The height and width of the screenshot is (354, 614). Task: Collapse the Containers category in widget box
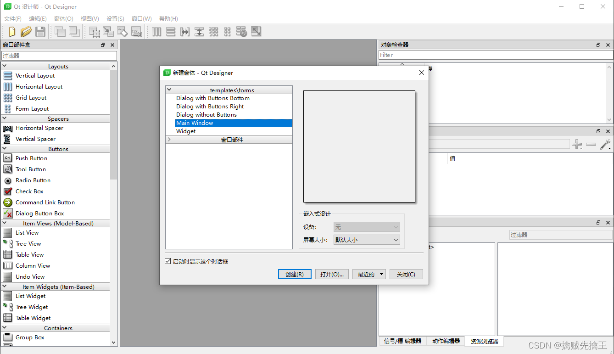[x=4, y=328]
